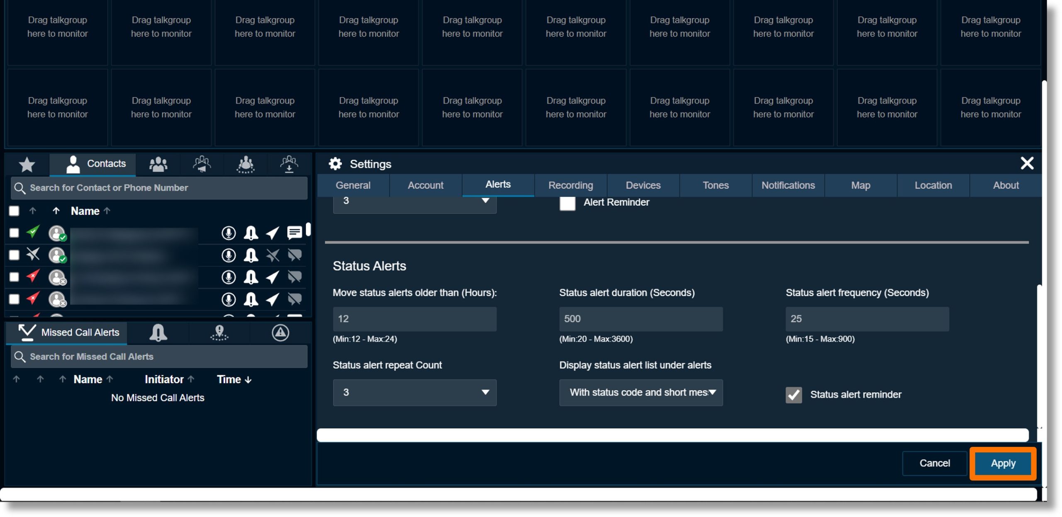The height and width of the screenshot is (517, 1062).
Task: Click the Status alert duration input field
Action: (x=641, y=318)
